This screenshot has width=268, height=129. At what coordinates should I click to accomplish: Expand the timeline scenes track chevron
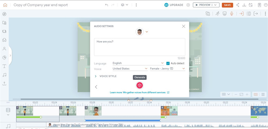coord(8,115)
